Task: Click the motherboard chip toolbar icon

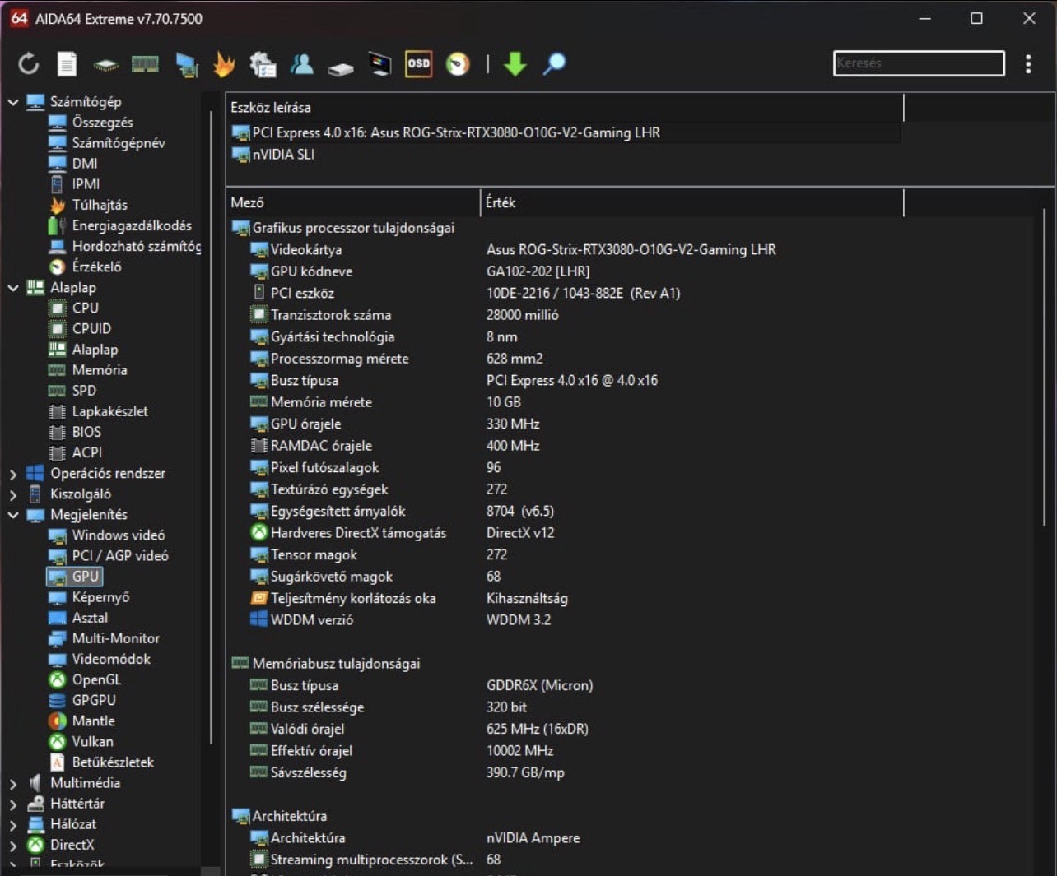Action: [105, 64]
